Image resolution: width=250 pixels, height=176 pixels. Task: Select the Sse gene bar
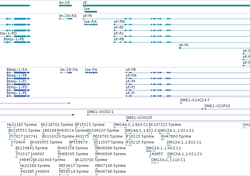[90, 12]
